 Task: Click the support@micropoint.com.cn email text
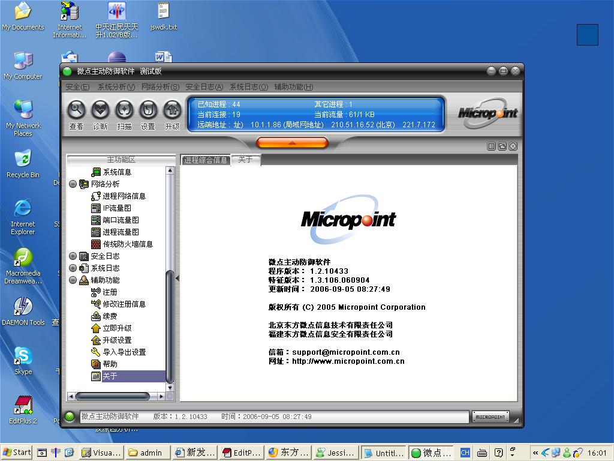346,352
